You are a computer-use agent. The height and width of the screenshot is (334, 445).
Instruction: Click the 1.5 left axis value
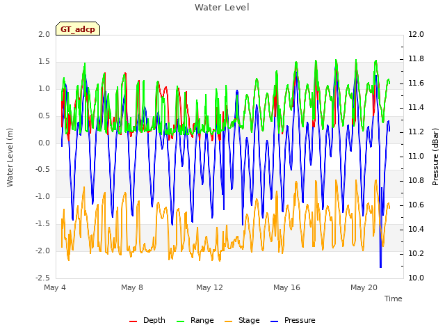[44, 62]
